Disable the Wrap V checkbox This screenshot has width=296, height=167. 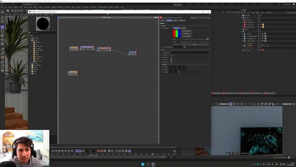171,62
